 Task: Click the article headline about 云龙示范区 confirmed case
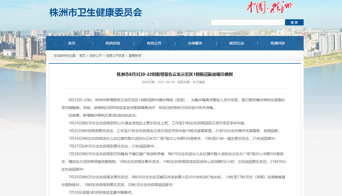[x=174, y=74]
